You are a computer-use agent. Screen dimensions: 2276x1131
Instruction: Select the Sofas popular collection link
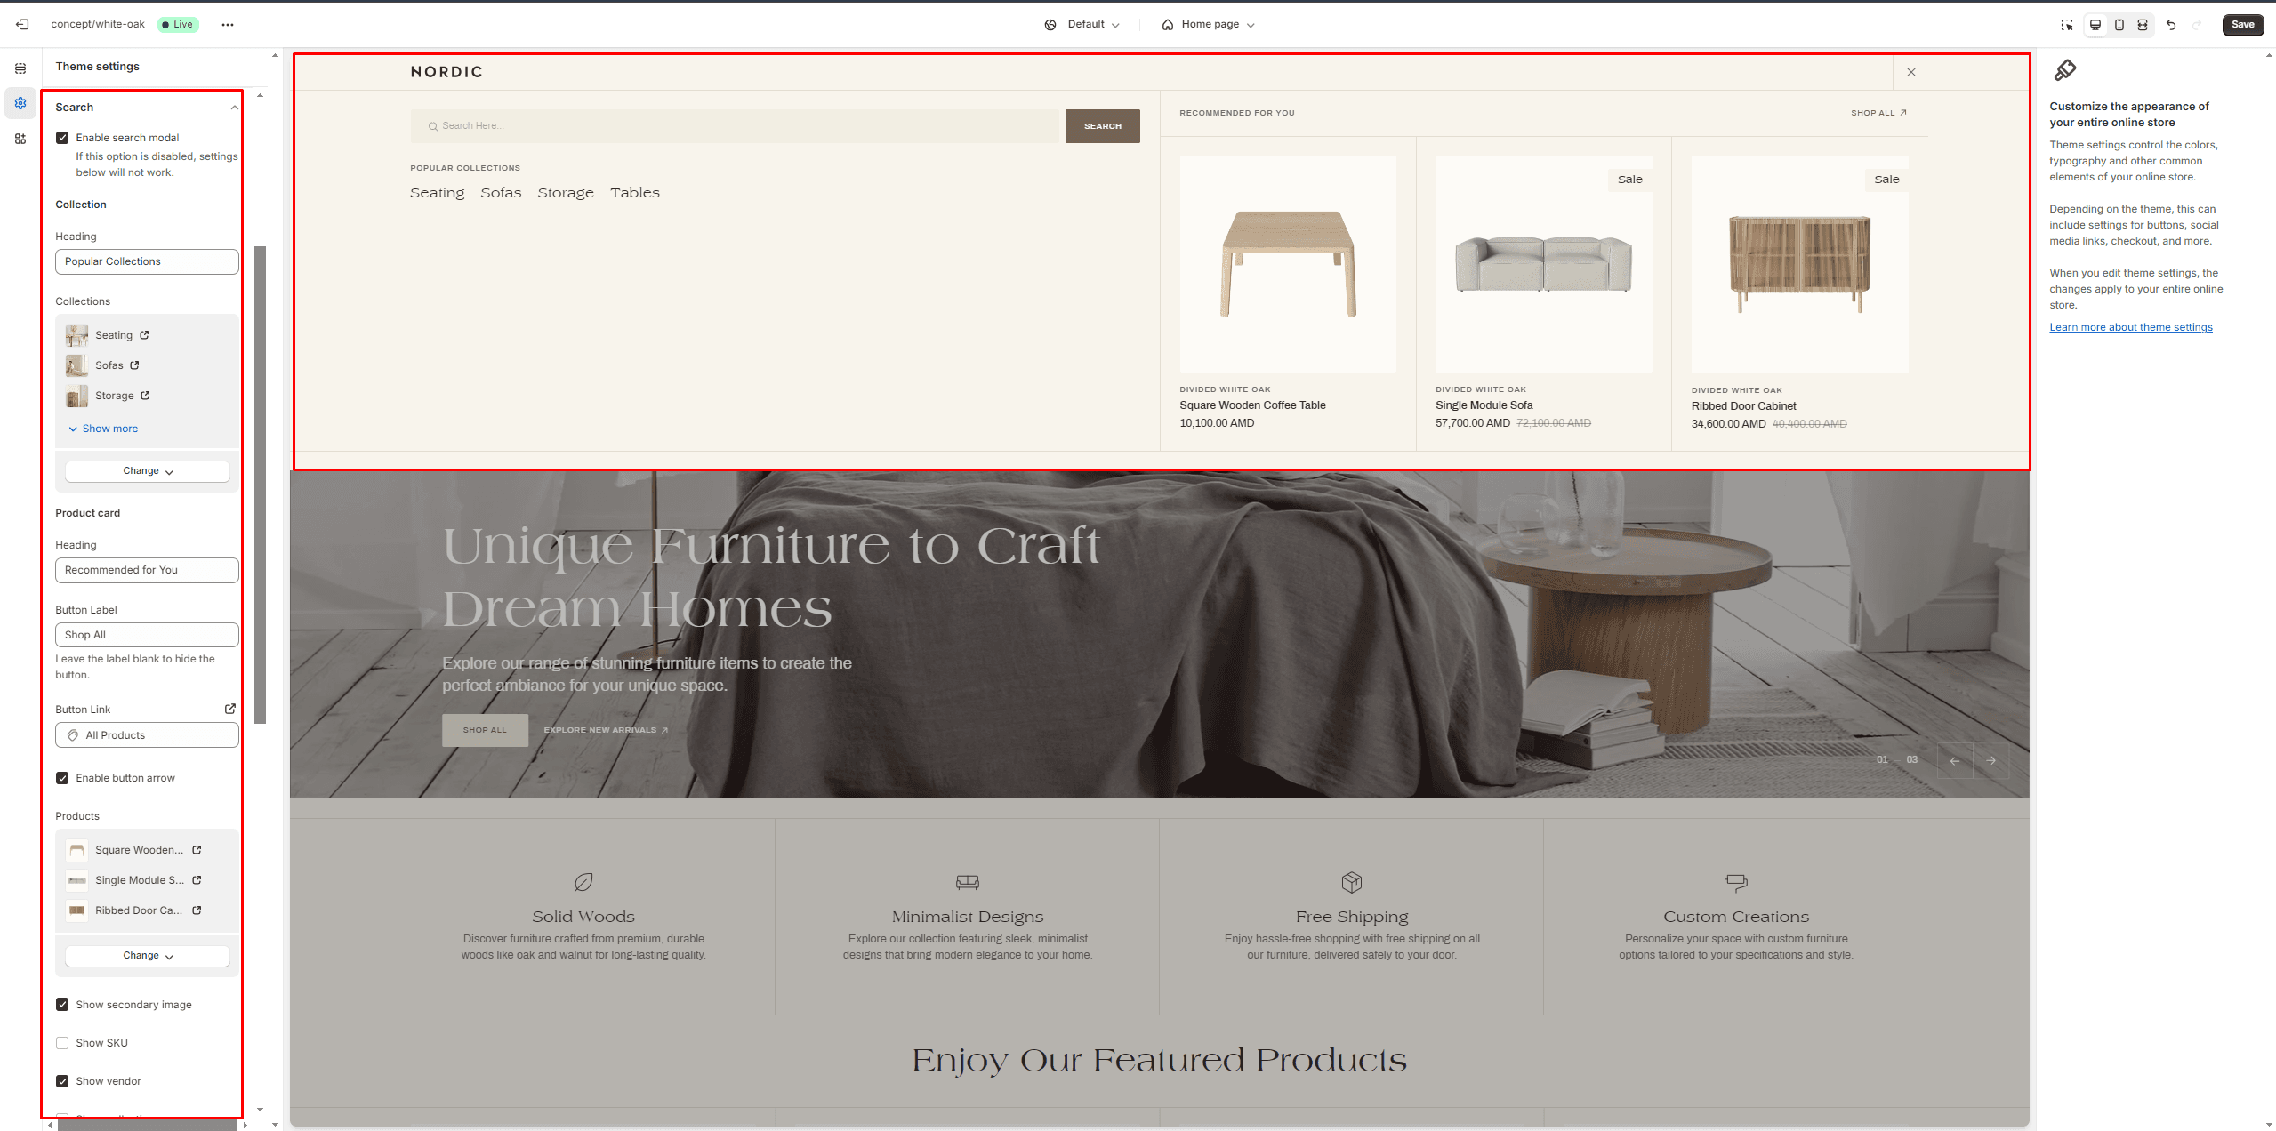pyautogui.click(x=501, y=193)
